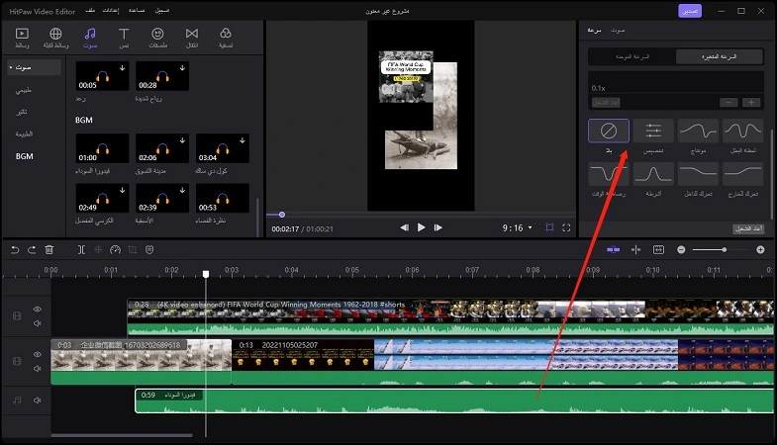This screenshot has height=445, width=777.
Task: Open the مساعدة Help menu
Action: pyautogui.click(x=137, y=11)
